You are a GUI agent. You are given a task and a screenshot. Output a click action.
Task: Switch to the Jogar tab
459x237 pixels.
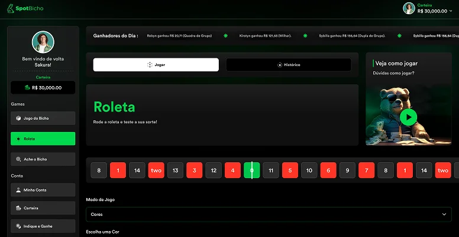[156, 64]
